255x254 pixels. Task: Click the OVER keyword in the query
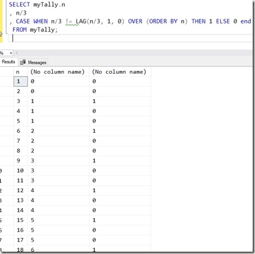pyautogui.click(x=135, y=21)
